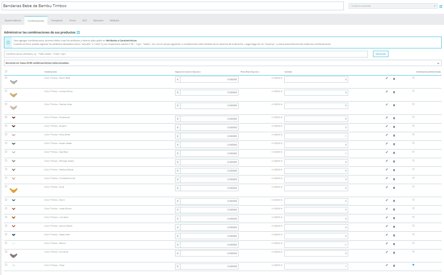This screenshot has height=275, width=444.
Task: Delete the Misty Rose combination trash icon
Action: pos(394,136)
